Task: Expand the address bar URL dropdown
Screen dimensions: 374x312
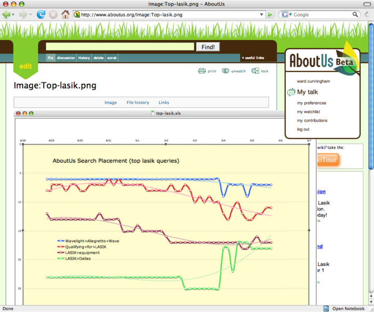Action: click(x=261, y=15)
